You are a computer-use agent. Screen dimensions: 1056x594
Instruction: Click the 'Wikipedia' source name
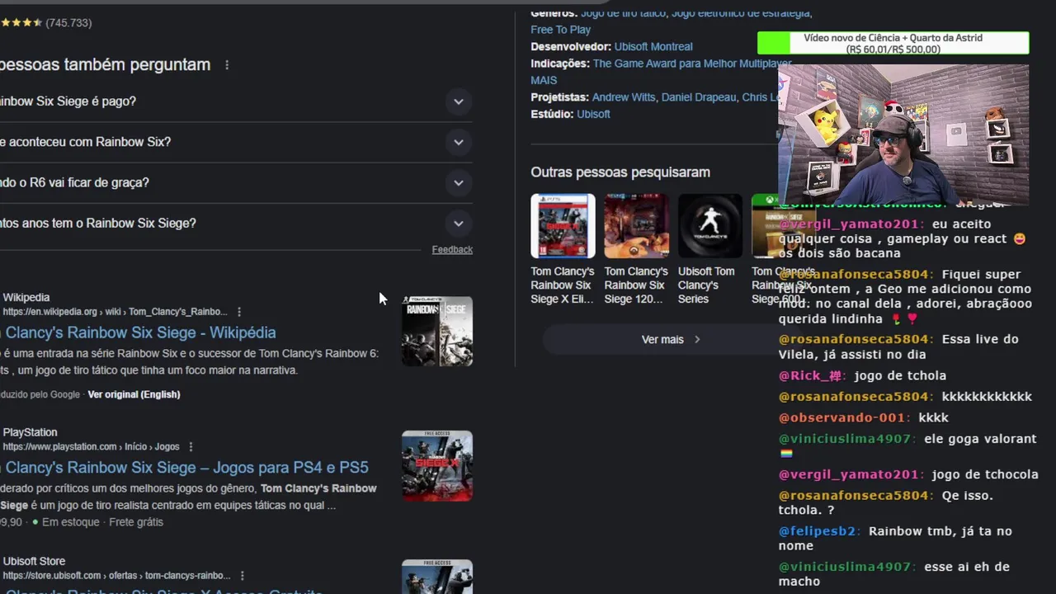(26, 297)
